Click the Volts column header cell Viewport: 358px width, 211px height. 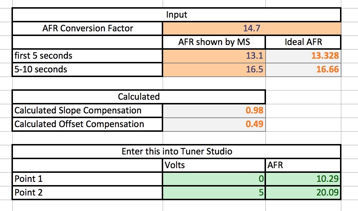pyautogui.click(x=214, y=165)
